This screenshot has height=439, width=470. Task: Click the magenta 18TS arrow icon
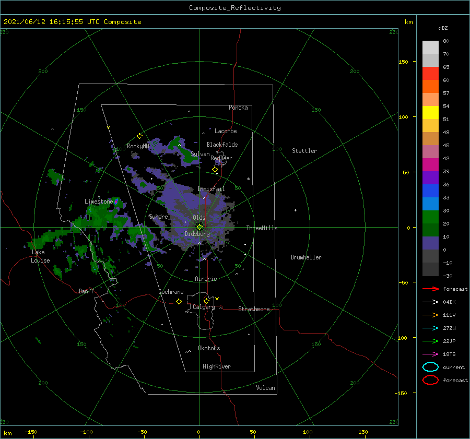point(430,354)
